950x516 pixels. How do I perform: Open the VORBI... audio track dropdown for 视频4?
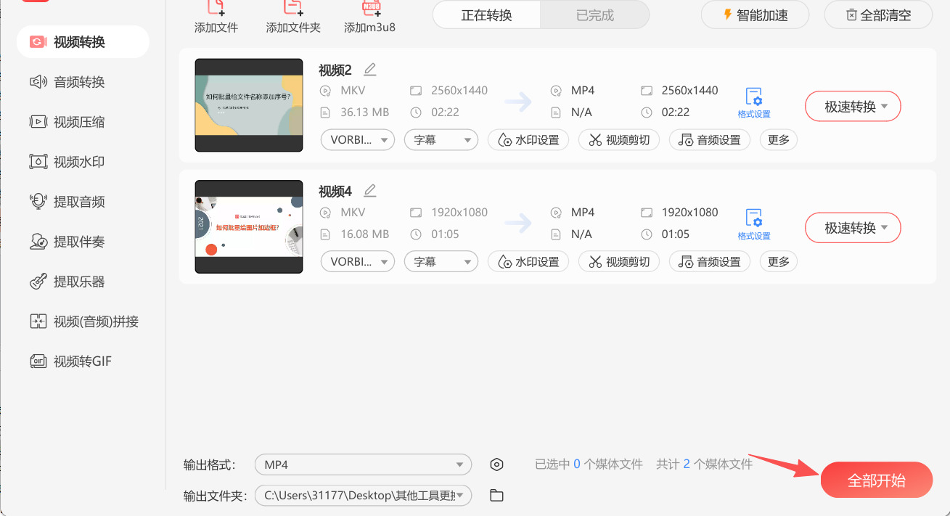click(358, 261)
